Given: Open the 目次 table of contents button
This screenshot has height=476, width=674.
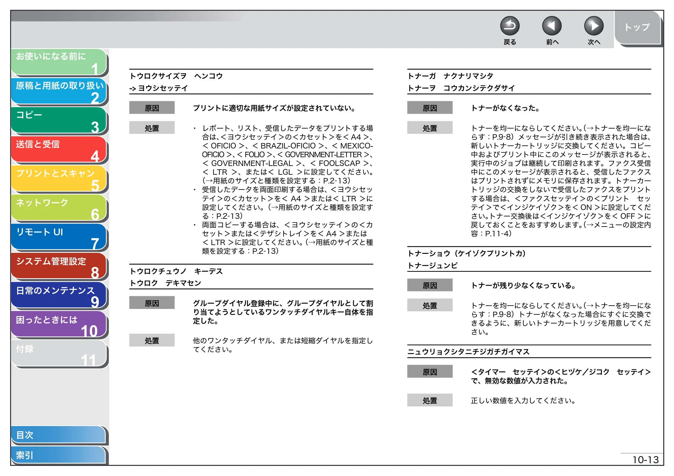Looking at the screenshot, I should pyautogui.click(x=59, y=435).
